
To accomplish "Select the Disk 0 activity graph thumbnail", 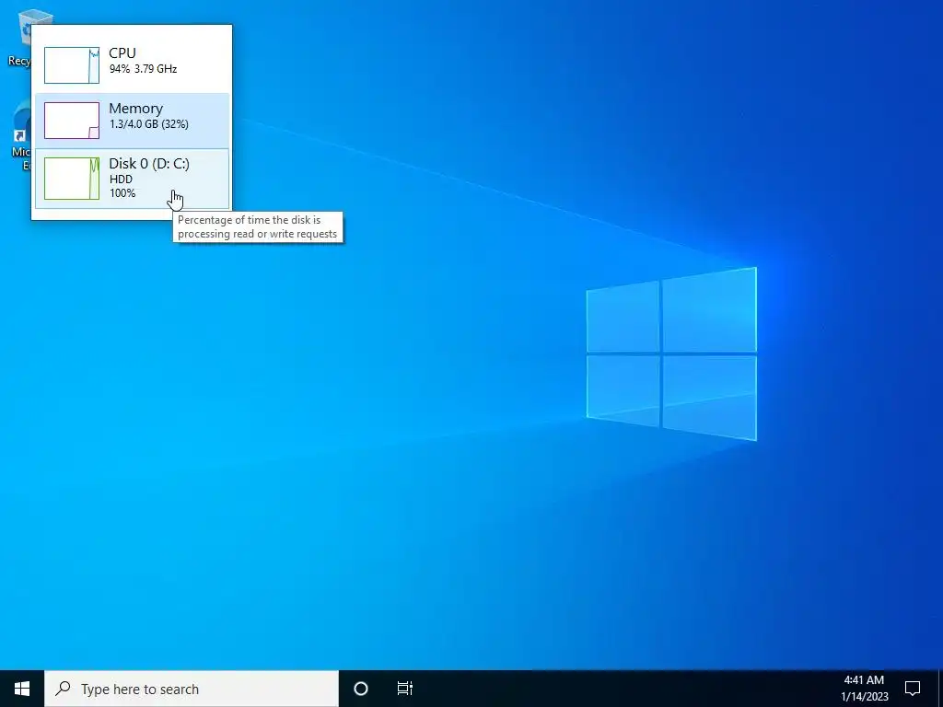I will tap(72, 179).
